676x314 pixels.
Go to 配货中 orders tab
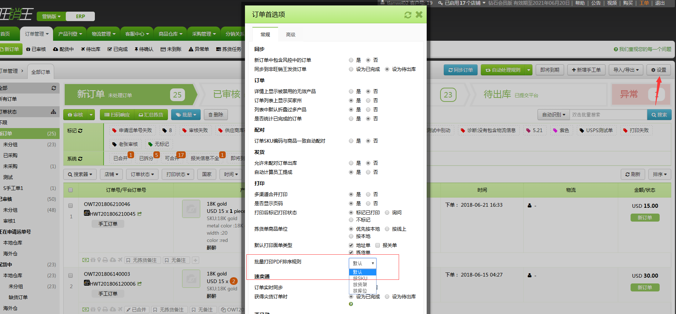(63, 49)
